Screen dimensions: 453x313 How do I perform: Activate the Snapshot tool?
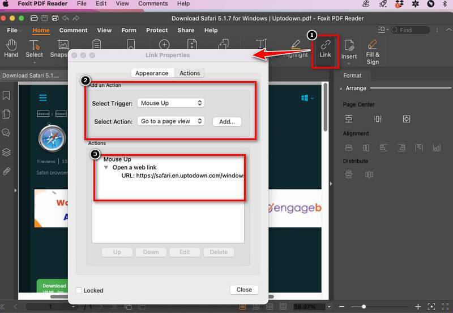59,49
